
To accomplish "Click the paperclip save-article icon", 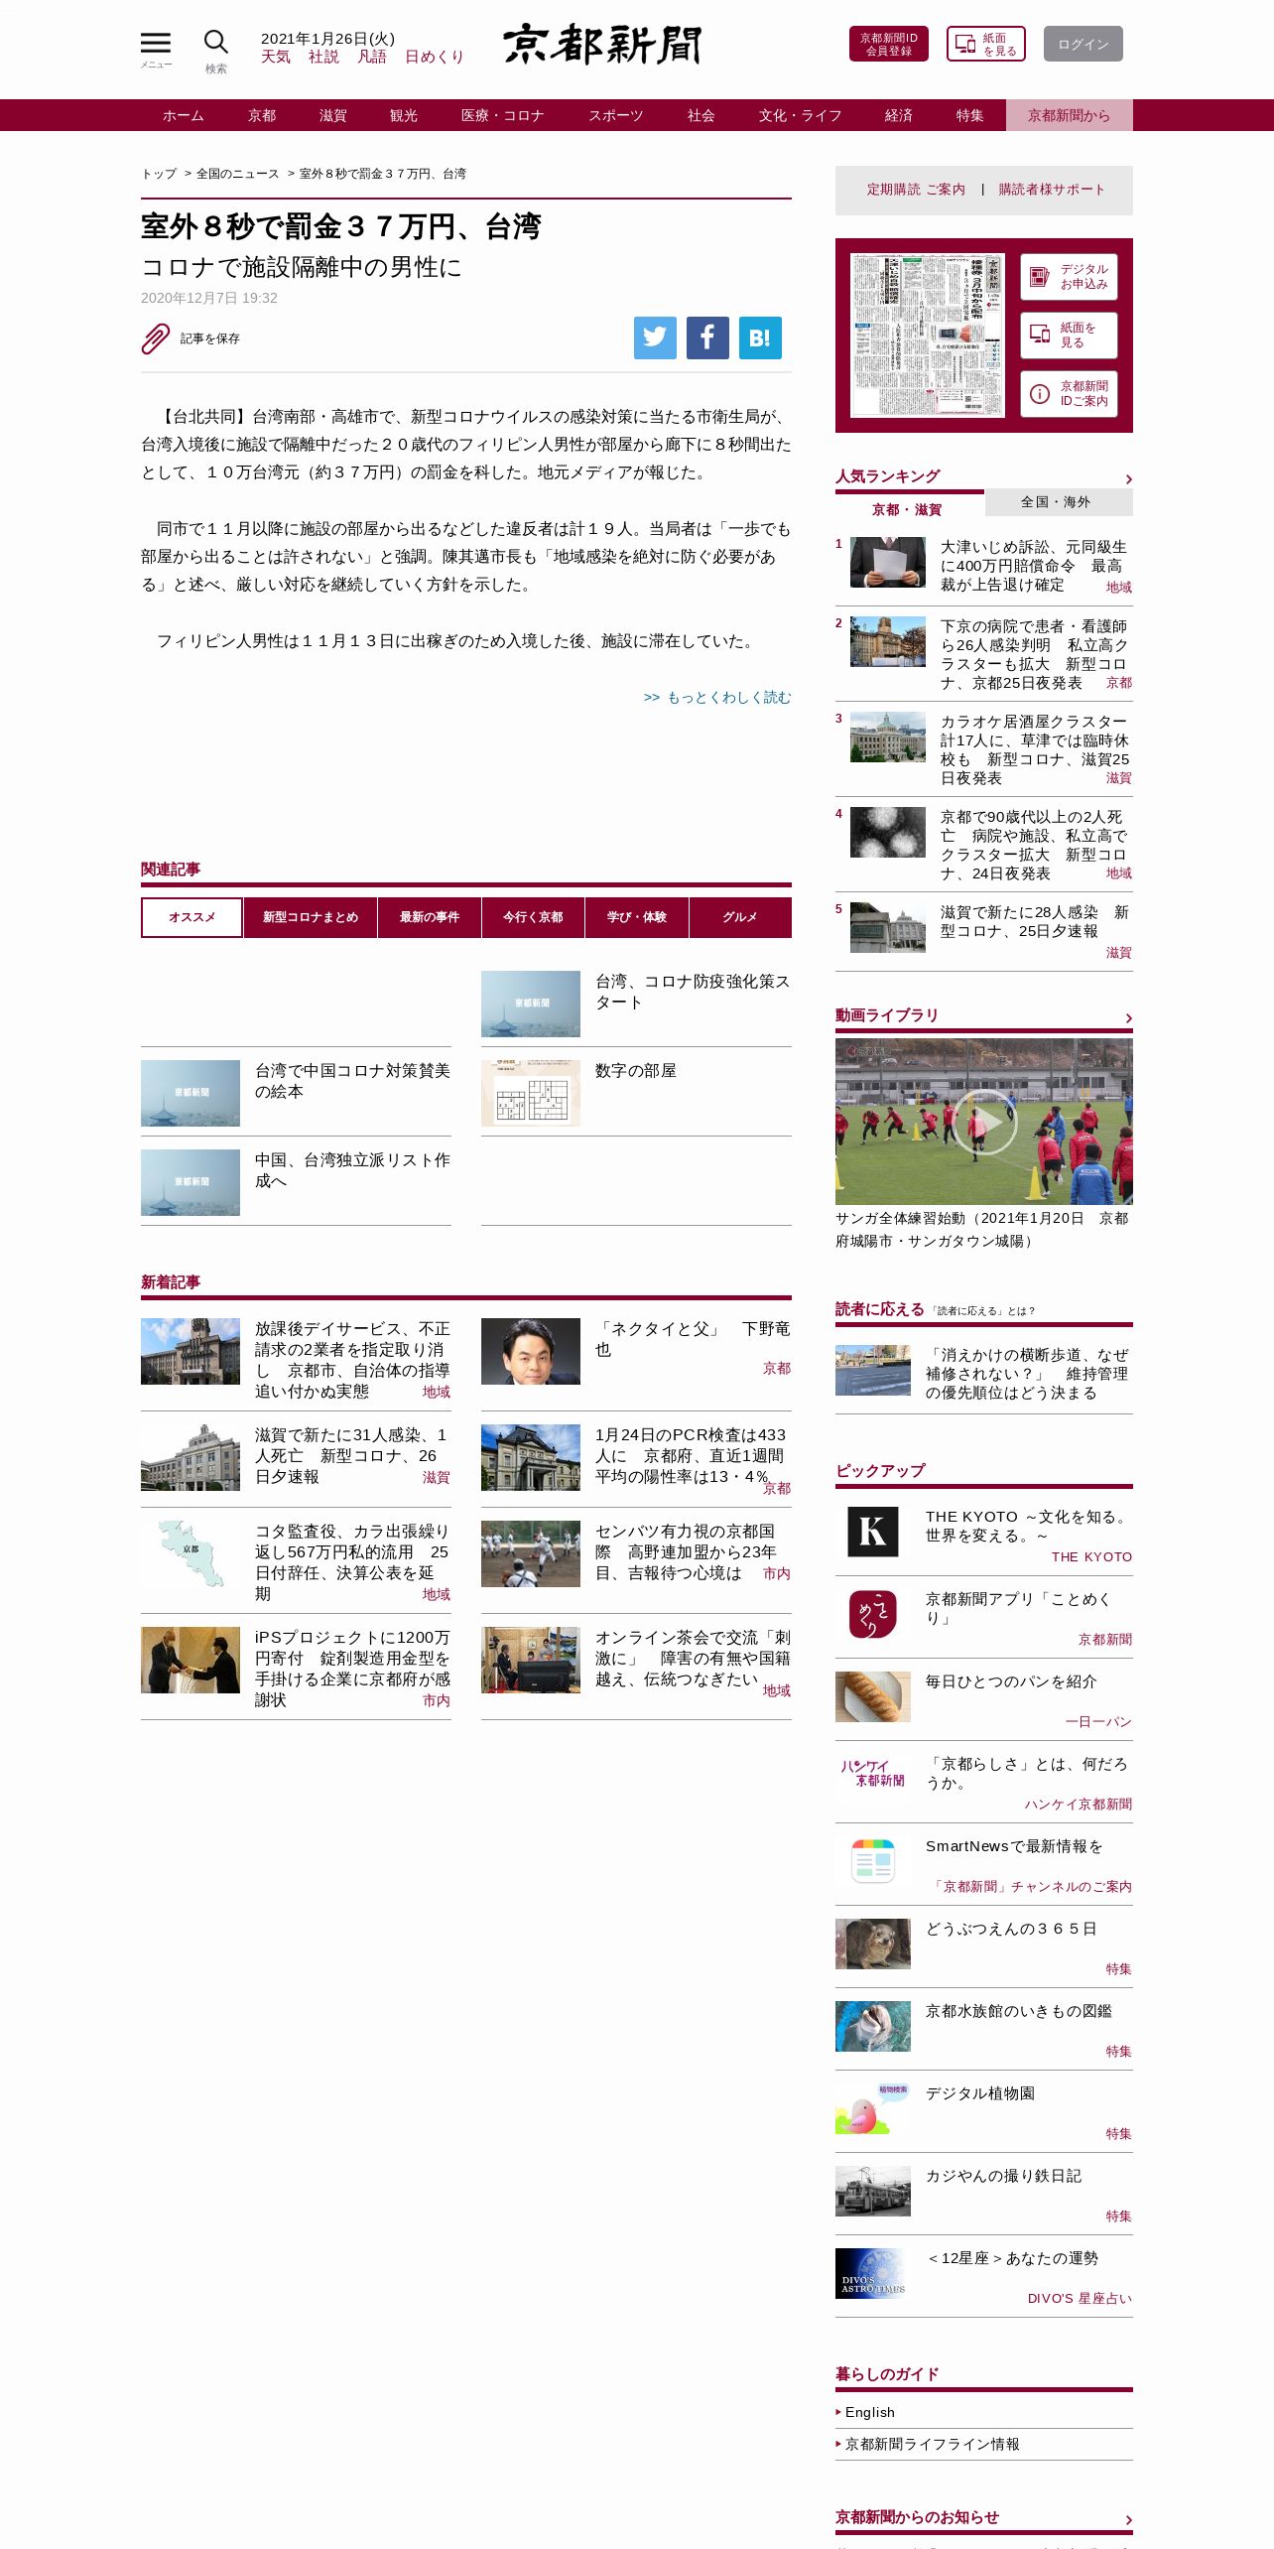I will tap(156, 338).
